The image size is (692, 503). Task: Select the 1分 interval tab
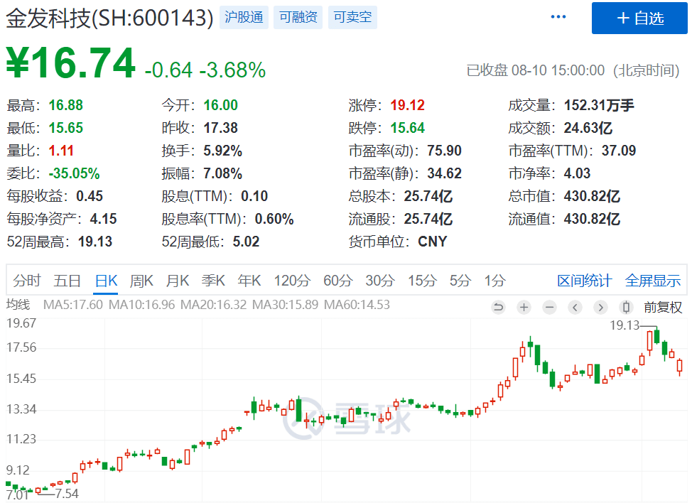click(494, 281)
